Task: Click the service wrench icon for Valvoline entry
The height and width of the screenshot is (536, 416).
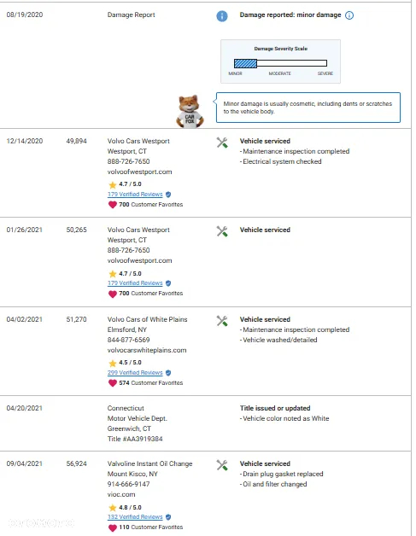Action: click(x=222, y=465)
